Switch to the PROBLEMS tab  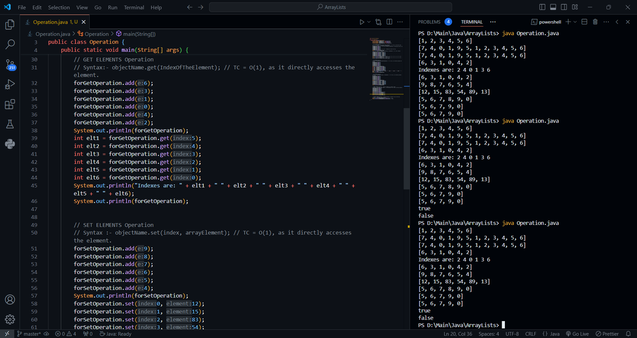pos(435,22)
